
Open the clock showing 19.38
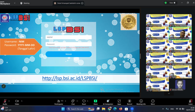[x=190, y=109]
